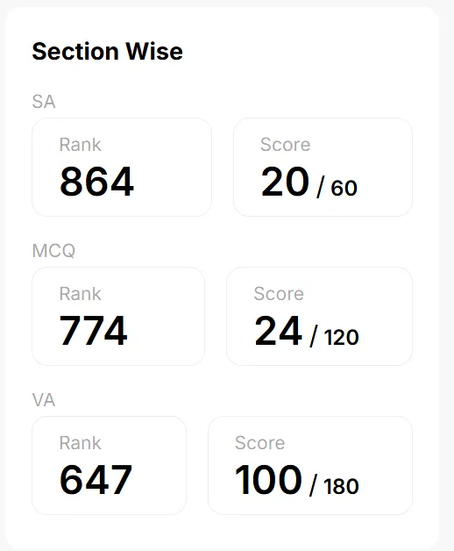Open the VA Score card
The image size is (454, 551).
pos(310,466)
